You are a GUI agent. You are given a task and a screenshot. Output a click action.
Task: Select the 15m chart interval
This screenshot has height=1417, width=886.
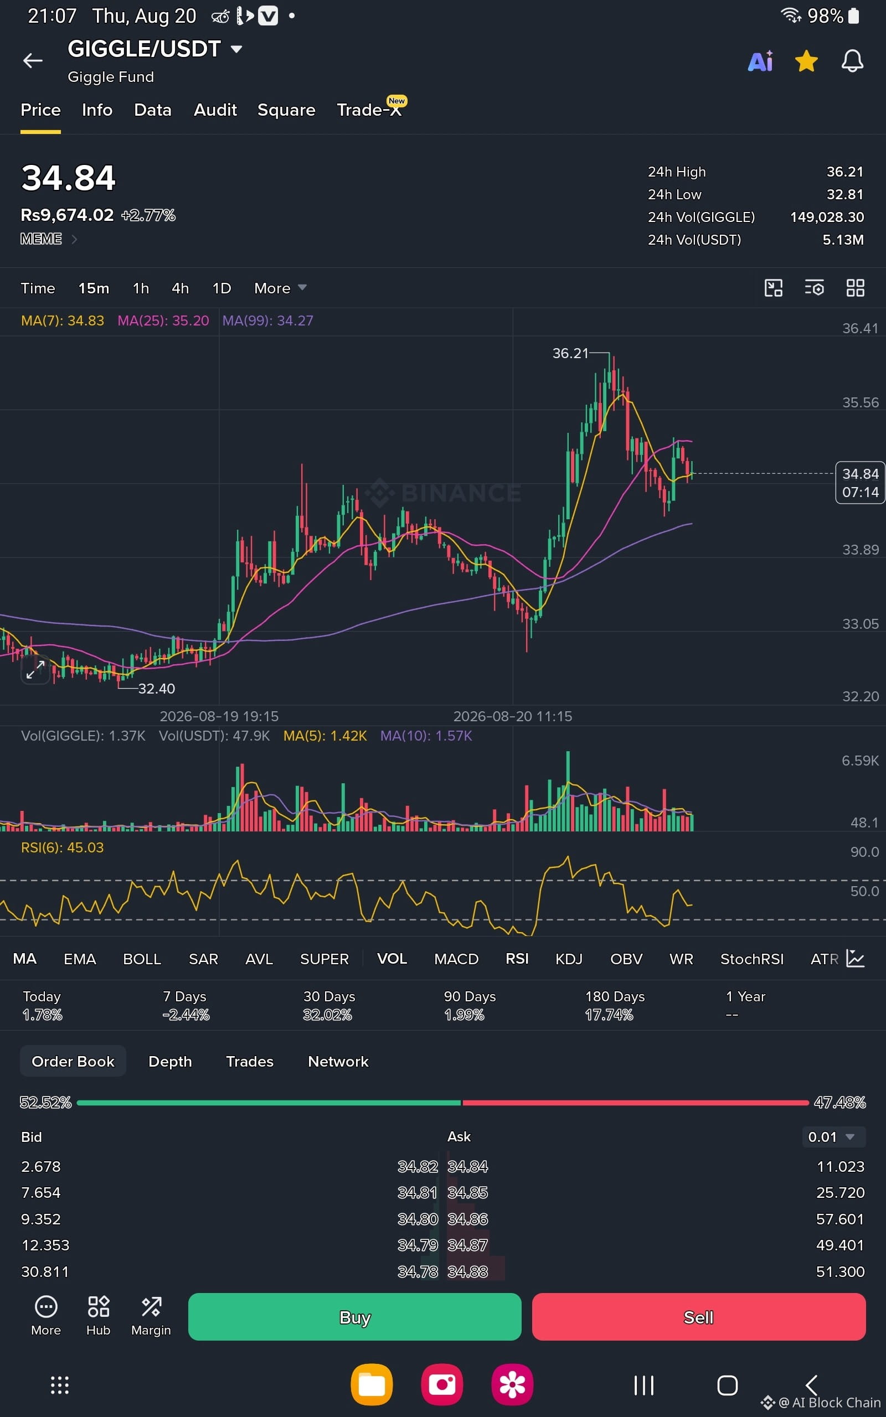[x=94, y=288]
